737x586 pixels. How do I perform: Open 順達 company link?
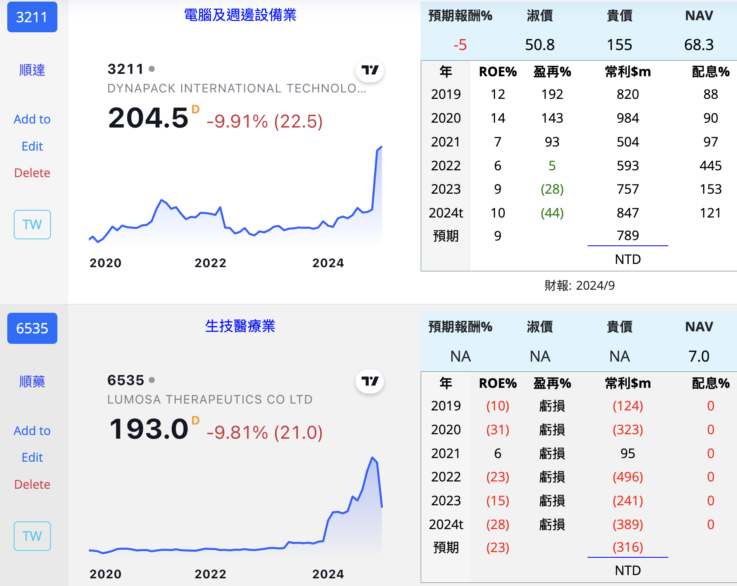click(x=32, y=70)
